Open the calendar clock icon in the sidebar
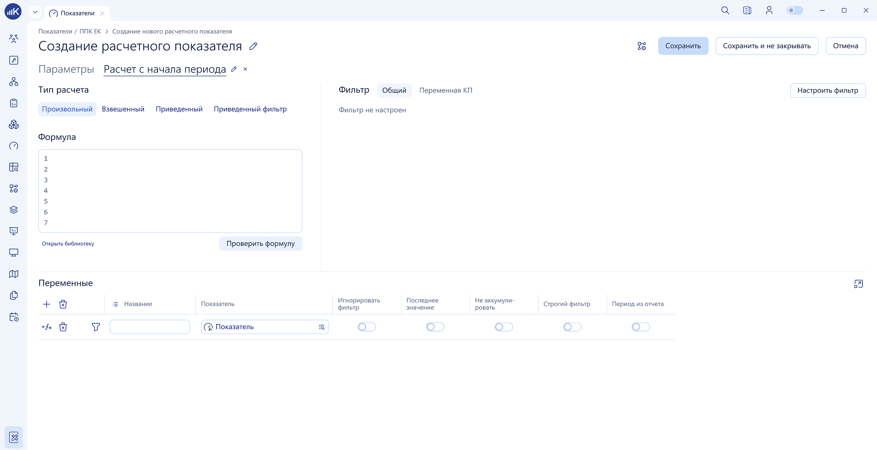The image size is (877, 450). 14,317
